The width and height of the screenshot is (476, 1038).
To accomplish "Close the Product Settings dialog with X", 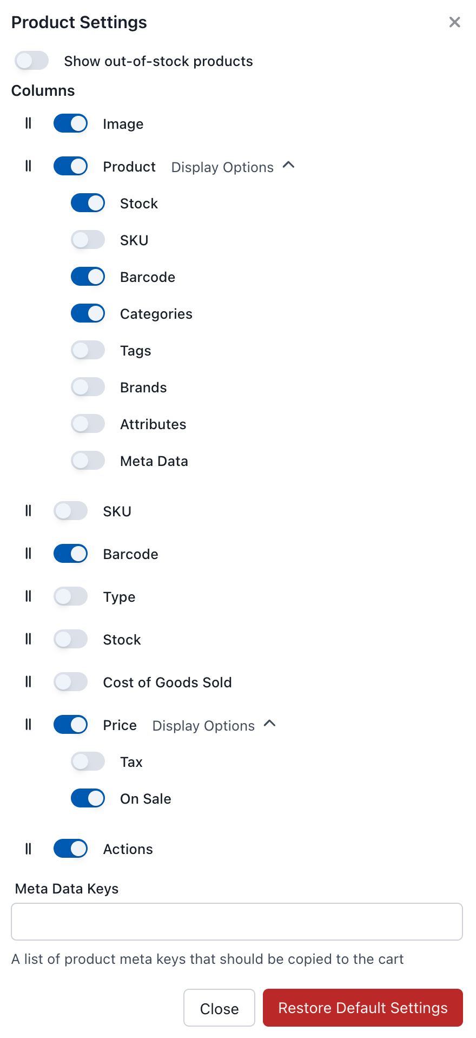I will point(455,22).
